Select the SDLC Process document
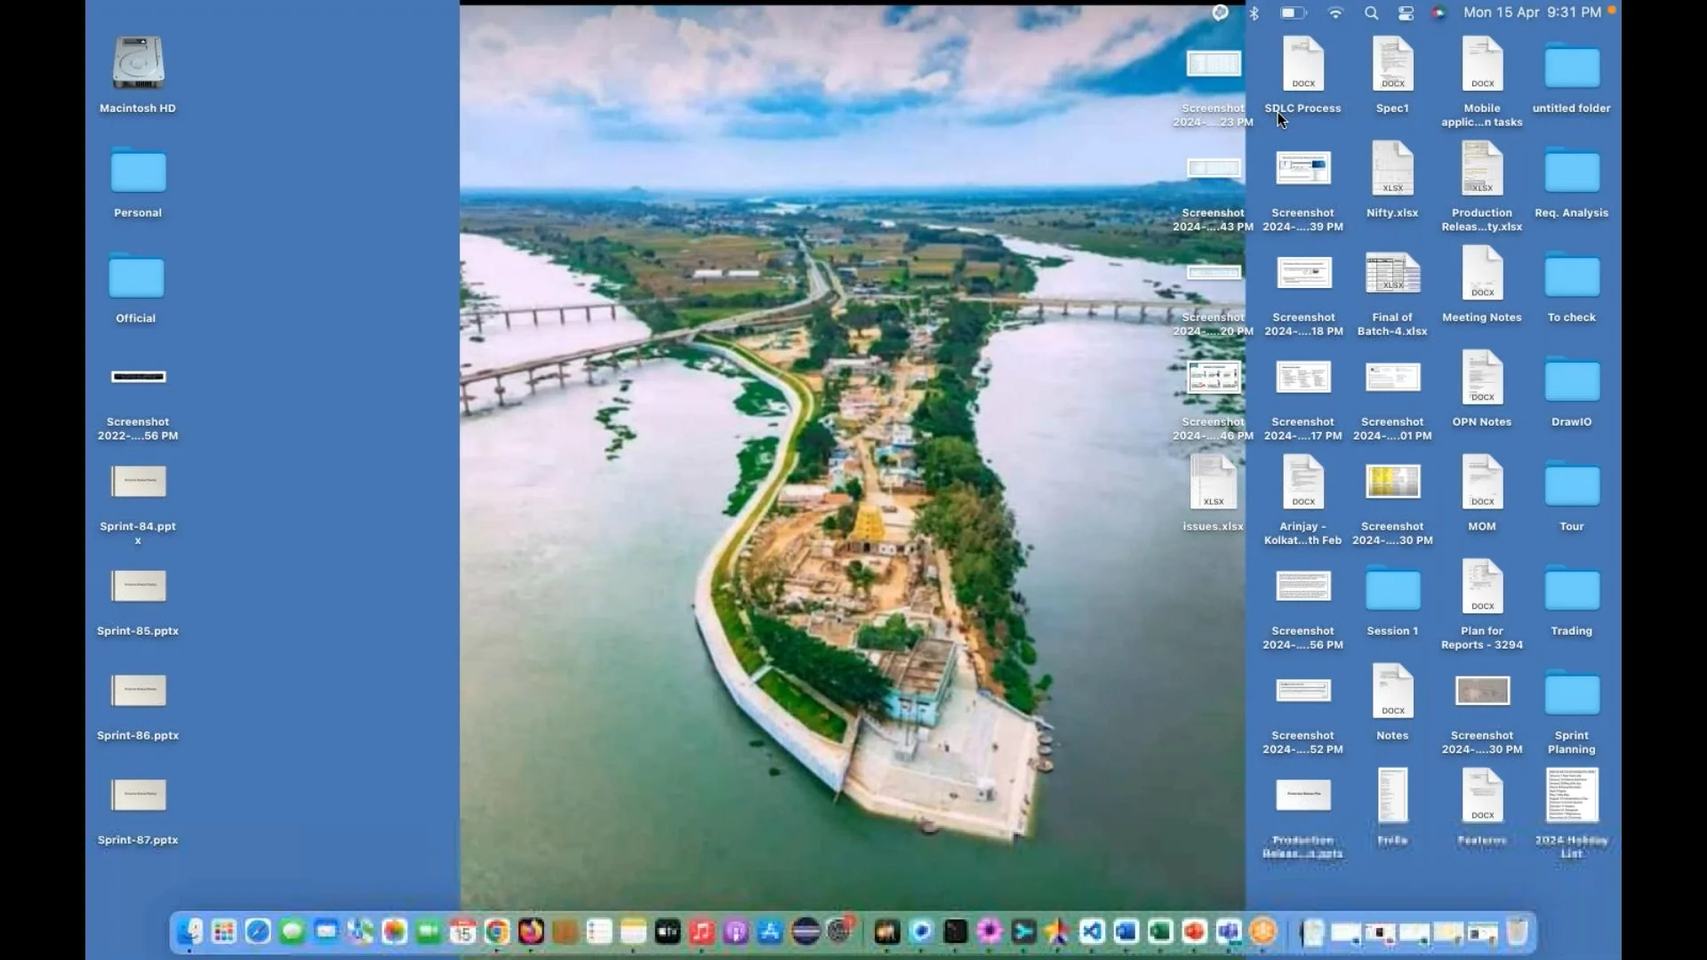The width and height of the screenshot is (1707, 960). point(1302,75)
